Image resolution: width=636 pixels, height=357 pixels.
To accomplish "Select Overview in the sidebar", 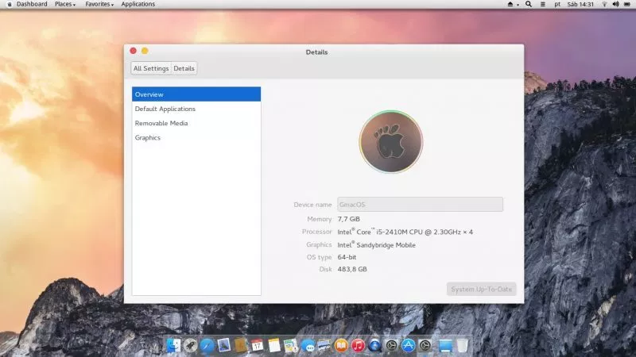I will pos(196,94).
